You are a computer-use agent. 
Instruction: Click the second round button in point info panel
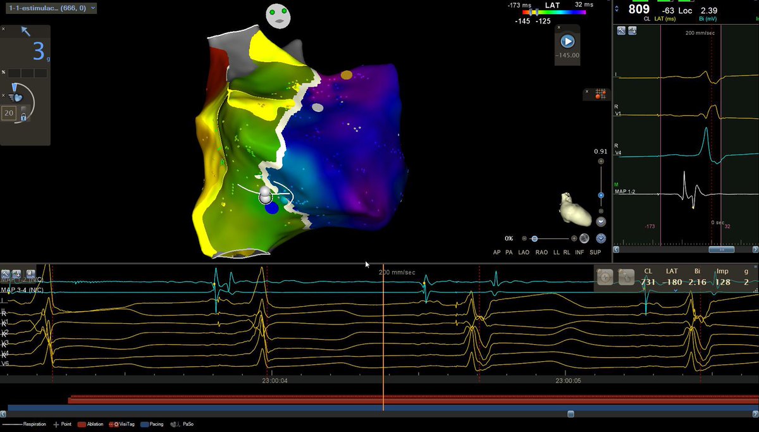click(626, 276)
